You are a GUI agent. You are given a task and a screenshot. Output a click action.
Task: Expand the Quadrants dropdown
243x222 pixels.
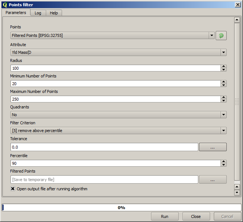223,115
